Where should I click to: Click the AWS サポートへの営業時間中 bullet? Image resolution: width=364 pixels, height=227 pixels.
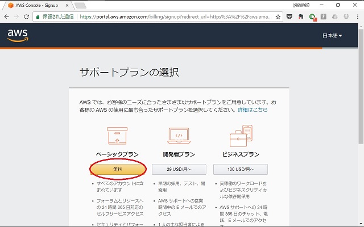point(182,207)
